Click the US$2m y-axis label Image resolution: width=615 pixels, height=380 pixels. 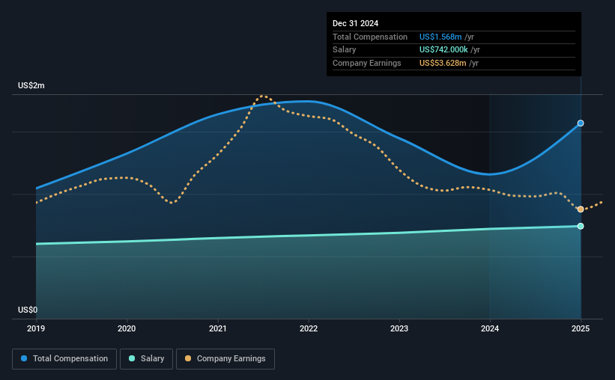point(31,86)
